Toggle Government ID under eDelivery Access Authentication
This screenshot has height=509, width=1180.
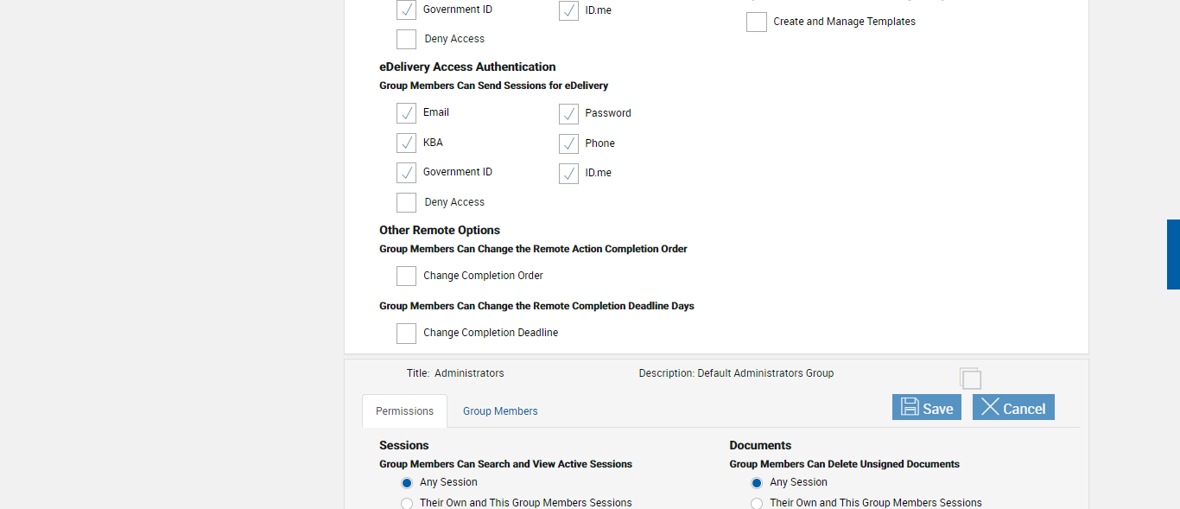click(407, 173)
